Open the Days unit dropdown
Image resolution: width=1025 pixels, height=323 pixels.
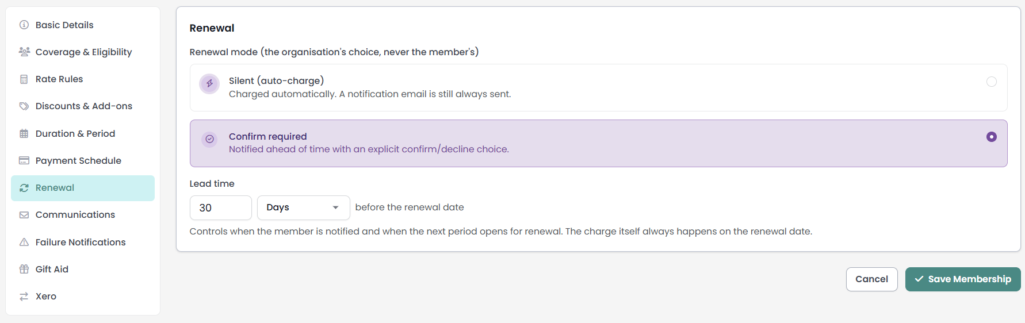point(304,207)
